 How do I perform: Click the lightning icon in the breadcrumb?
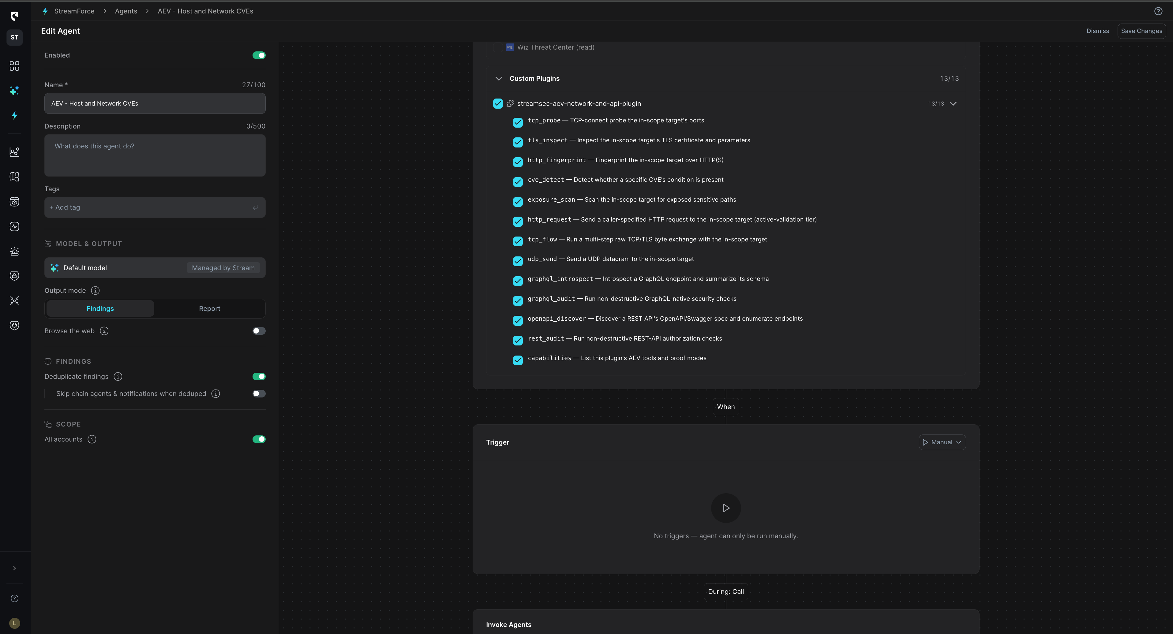pos(45,11)
